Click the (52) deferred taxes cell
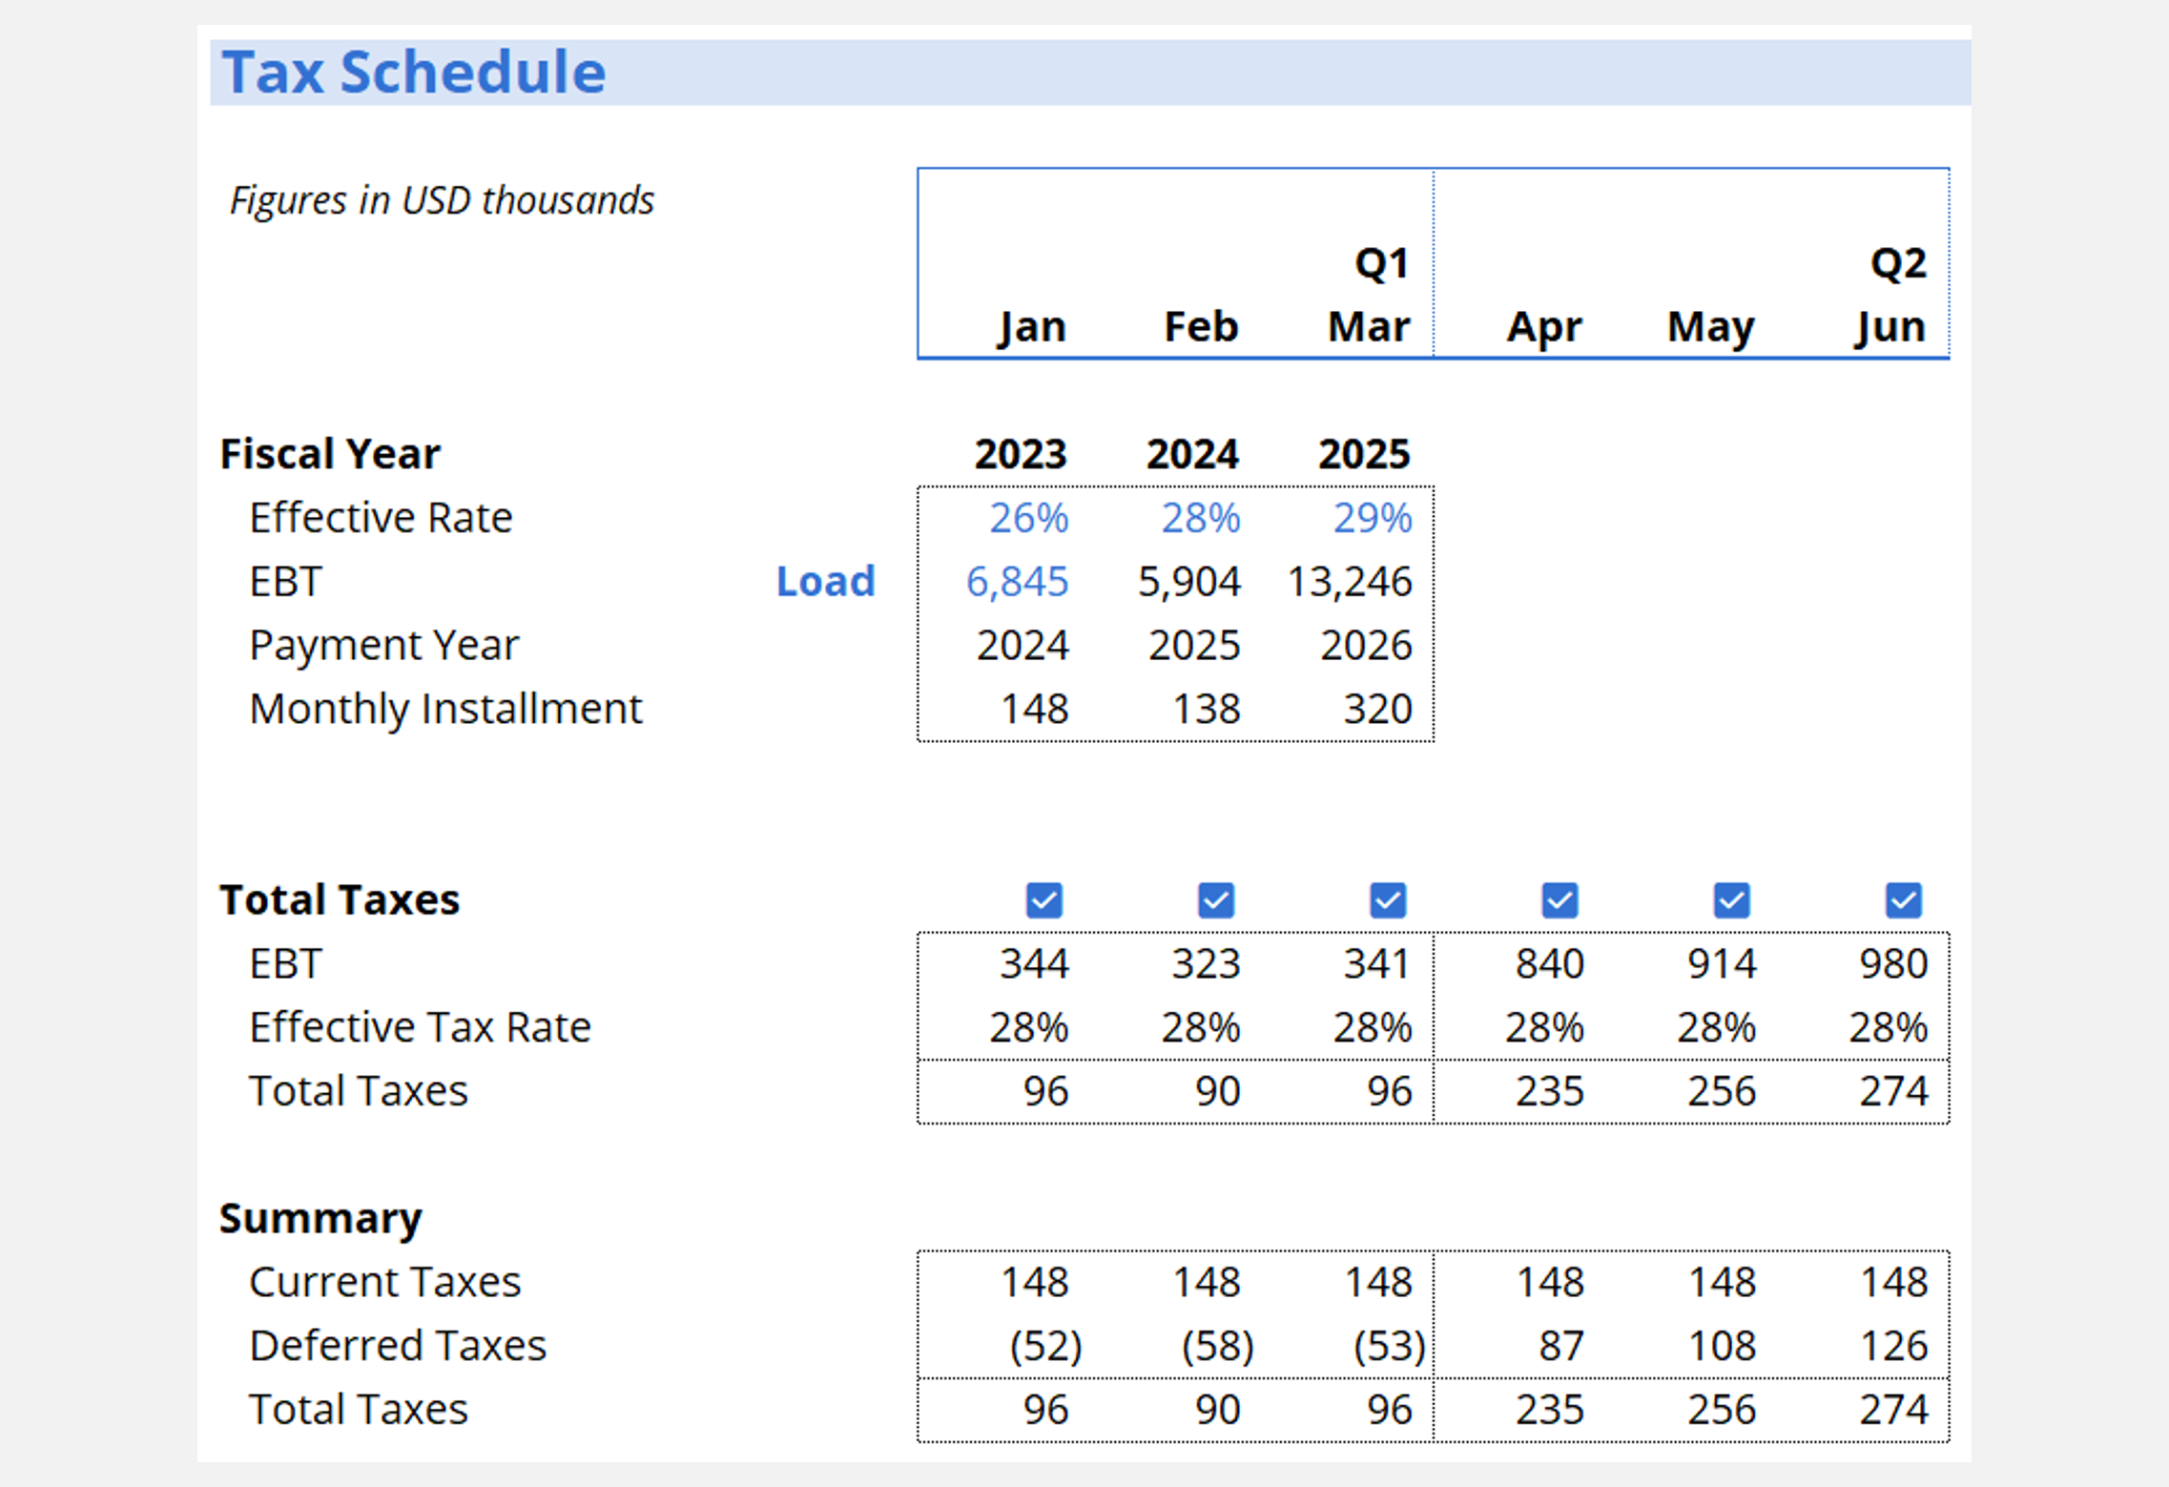The height and width of the screenshot is (1487, 2169). (x=1045, y=1346)
